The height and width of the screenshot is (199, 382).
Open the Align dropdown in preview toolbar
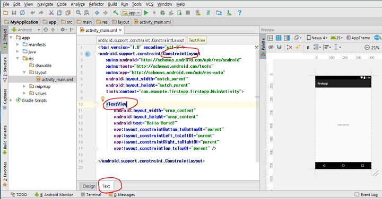[327, 47]
